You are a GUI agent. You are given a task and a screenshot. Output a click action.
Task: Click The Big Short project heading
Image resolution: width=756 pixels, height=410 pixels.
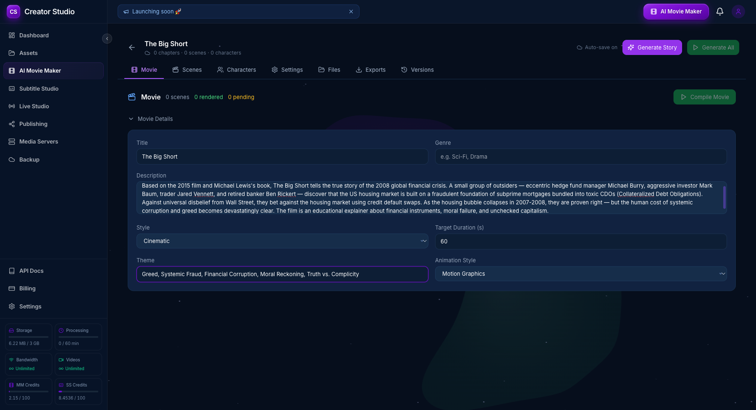166,44
